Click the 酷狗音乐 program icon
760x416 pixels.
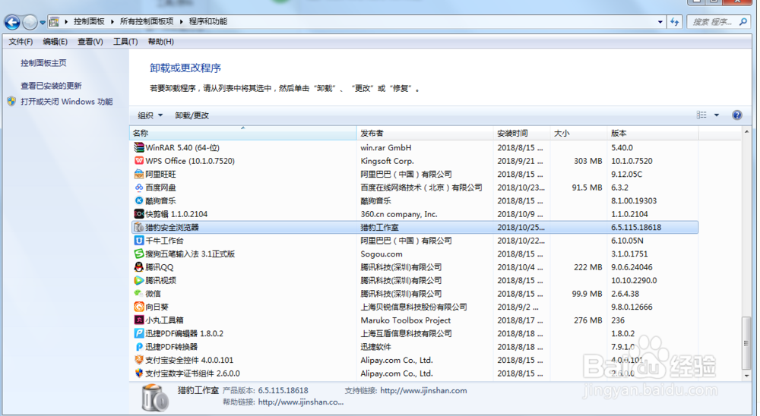pos(139,200)
